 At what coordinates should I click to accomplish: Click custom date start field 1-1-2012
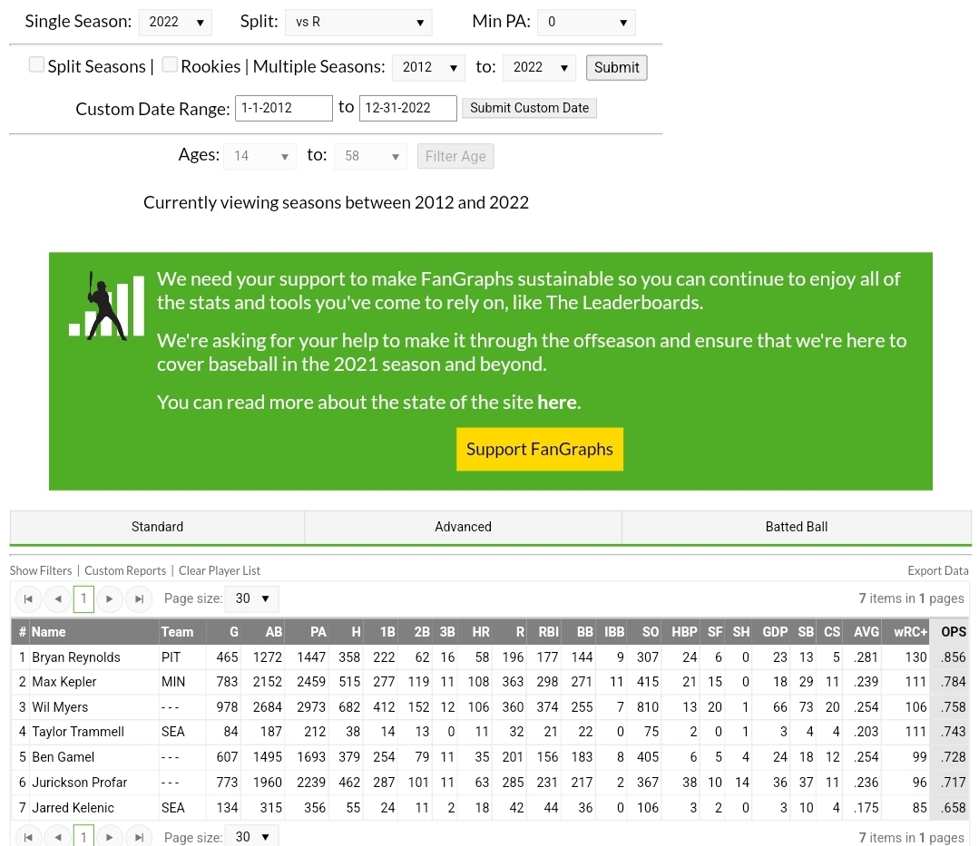click(x=283, y=108)
